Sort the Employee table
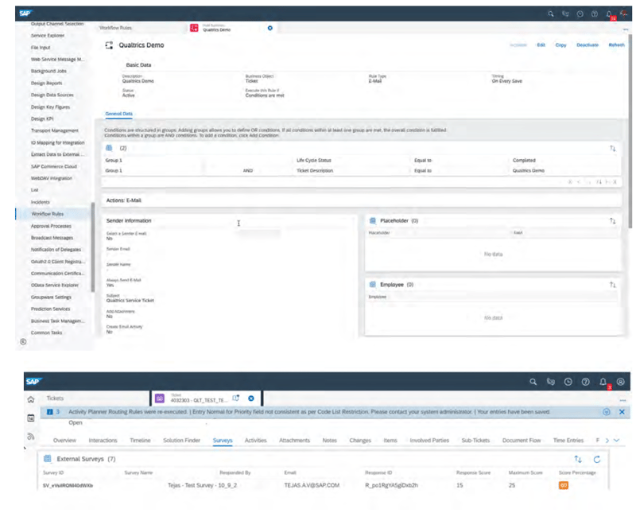 pos(612,285)
